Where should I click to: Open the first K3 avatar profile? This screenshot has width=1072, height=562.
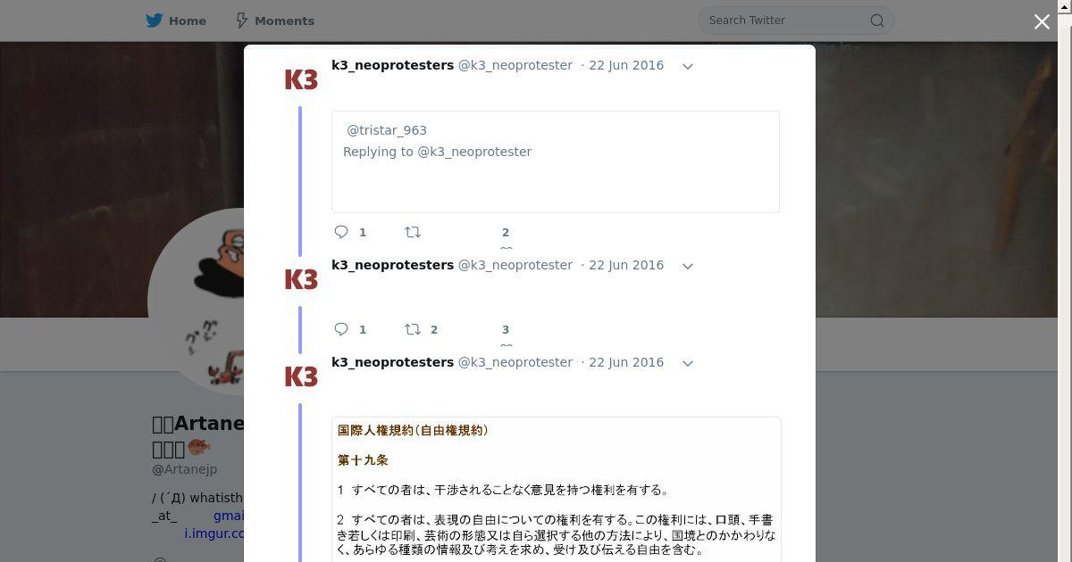click(x=301, y=79)
